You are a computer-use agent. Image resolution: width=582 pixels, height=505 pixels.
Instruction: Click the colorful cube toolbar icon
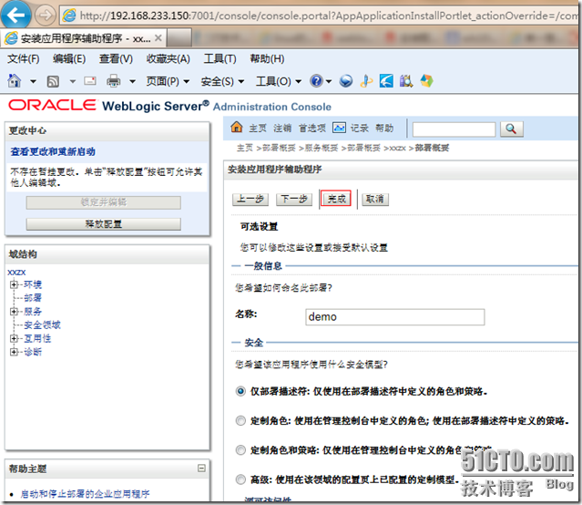coord(426,80)
